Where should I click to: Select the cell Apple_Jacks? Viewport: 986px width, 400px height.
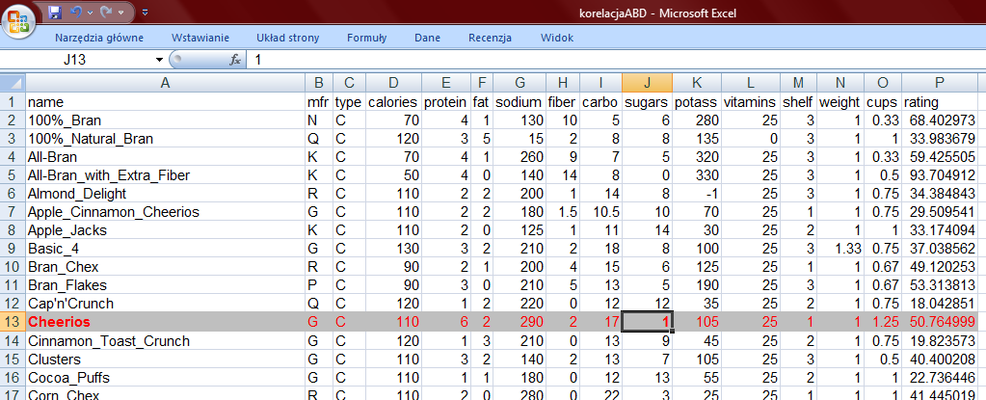click(166, 230)
